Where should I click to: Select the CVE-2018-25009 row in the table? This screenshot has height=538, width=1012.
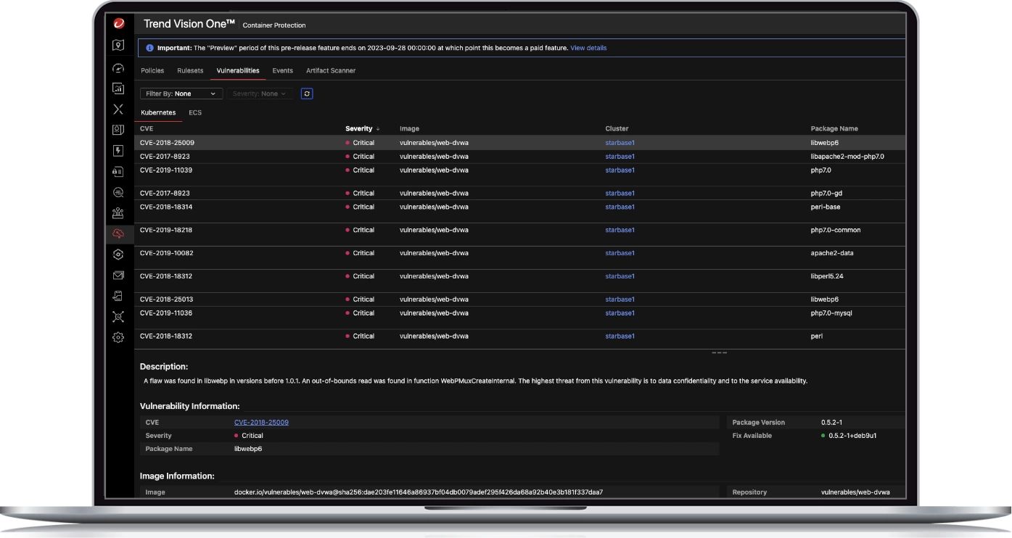tap(520, 143)
